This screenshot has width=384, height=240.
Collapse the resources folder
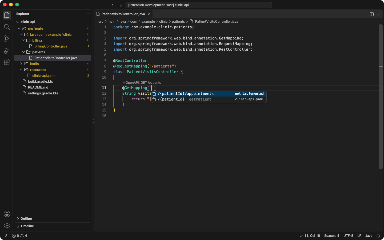[x=21, y=70]
